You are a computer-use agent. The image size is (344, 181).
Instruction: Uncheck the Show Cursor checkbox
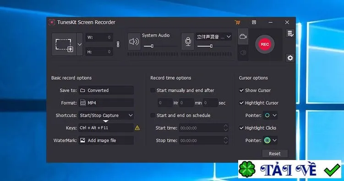pos(241,90)
